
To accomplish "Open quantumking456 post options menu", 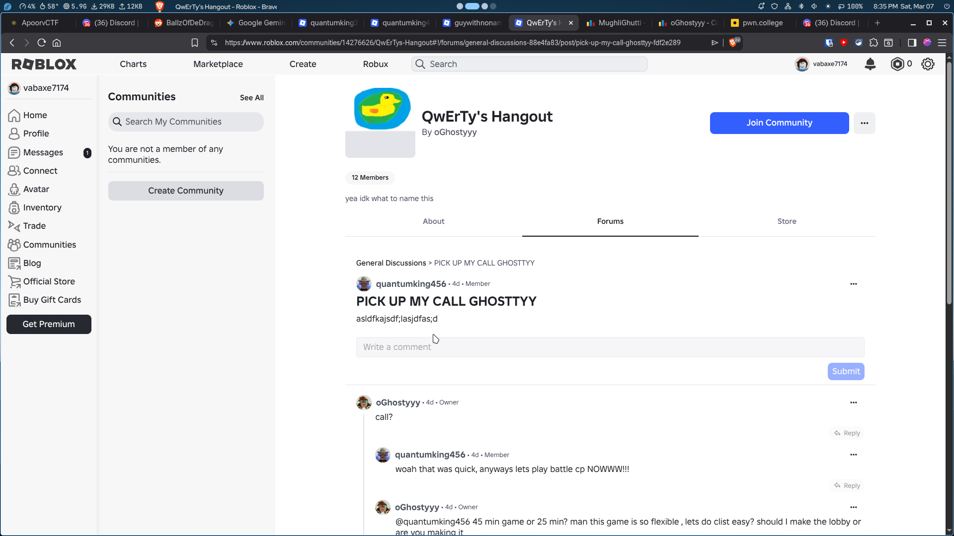I will pyautogui.click(x=853, y=284).
